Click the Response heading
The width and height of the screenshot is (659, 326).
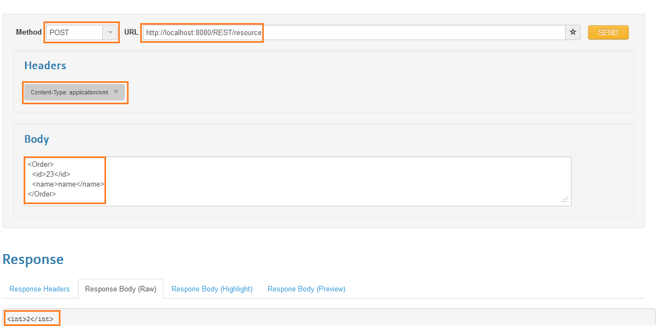33,259
